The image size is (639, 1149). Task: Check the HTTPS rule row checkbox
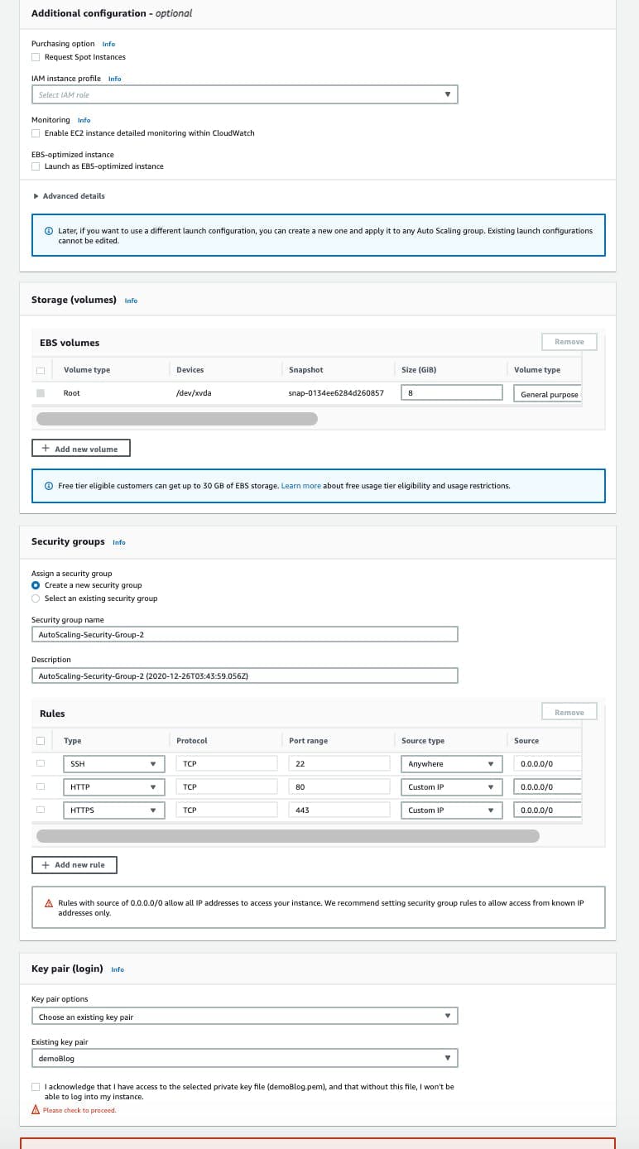click(41, 810)
